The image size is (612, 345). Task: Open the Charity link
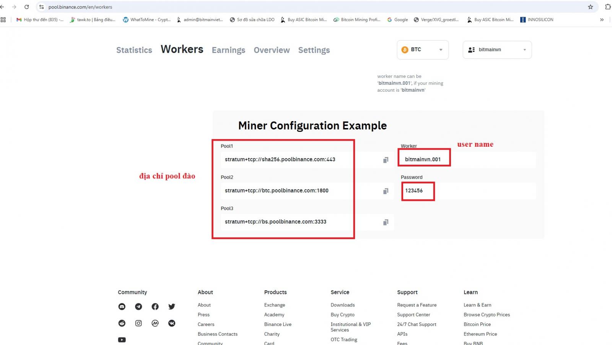(272, 334)
